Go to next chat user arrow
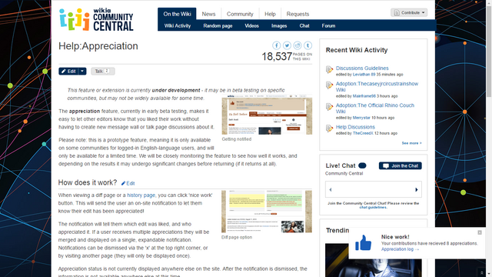The width and height of the screenshot is (492, 277). (417, 189)
